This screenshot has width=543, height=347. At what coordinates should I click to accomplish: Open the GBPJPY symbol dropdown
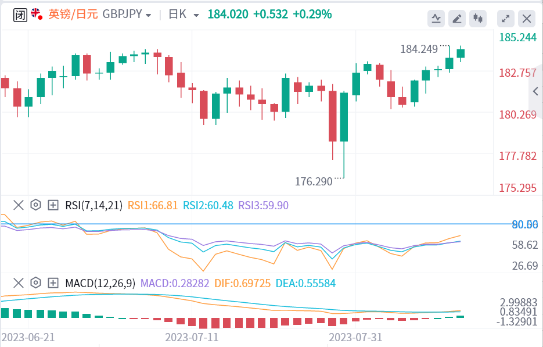tap(127, 14)
